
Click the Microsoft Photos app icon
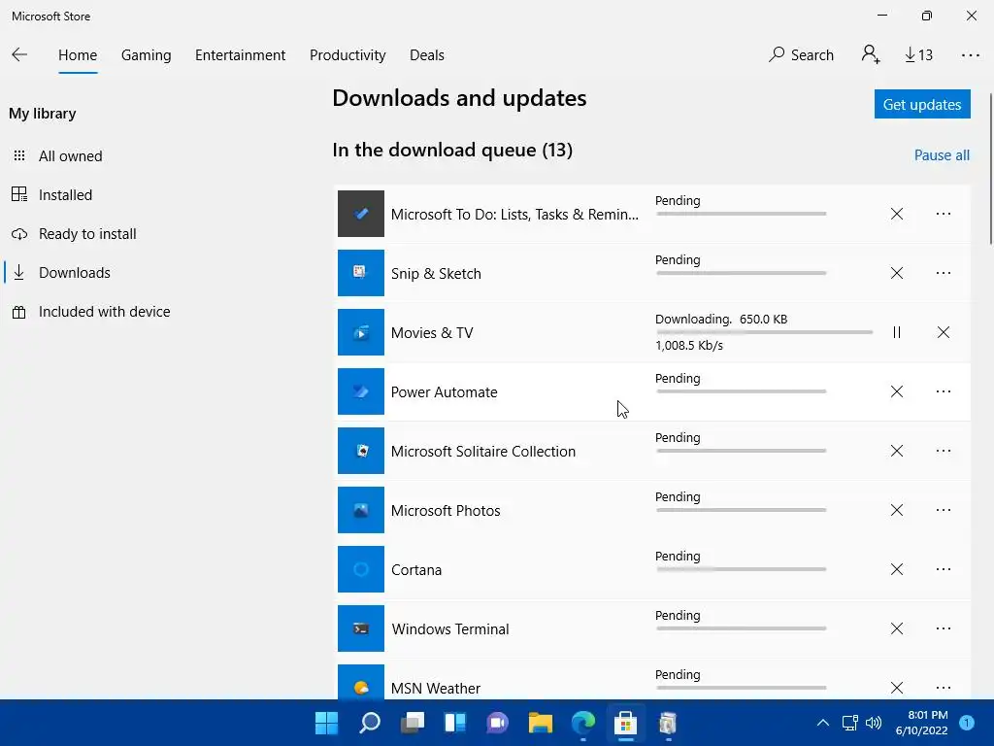pos(361,510)
